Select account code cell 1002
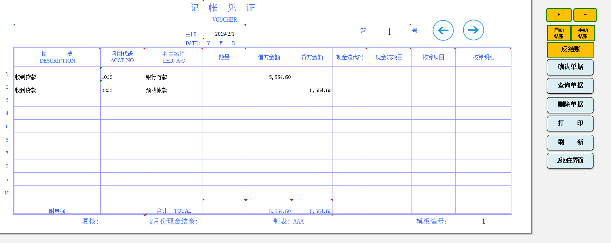The height and width of the screenshot is (243, 611). [x=123, y=73]
